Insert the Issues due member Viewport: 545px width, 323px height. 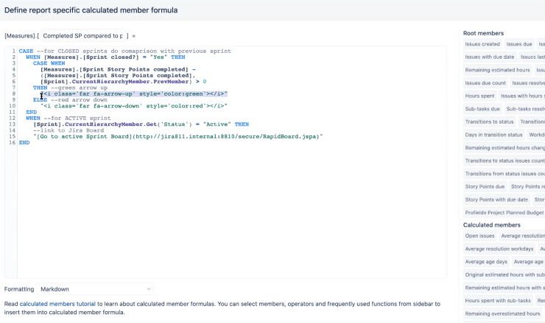point(521,44)
